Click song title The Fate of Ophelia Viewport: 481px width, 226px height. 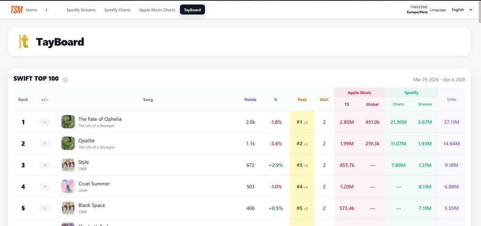pyautogui.click(x=100, y=119)
